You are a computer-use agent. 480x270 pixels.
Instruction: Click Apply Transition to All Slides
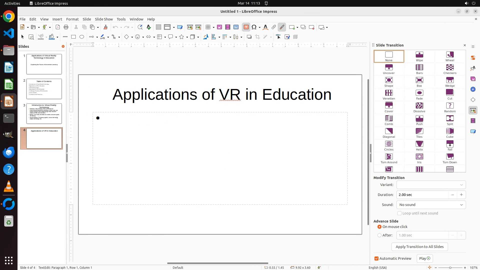point(419,247)
